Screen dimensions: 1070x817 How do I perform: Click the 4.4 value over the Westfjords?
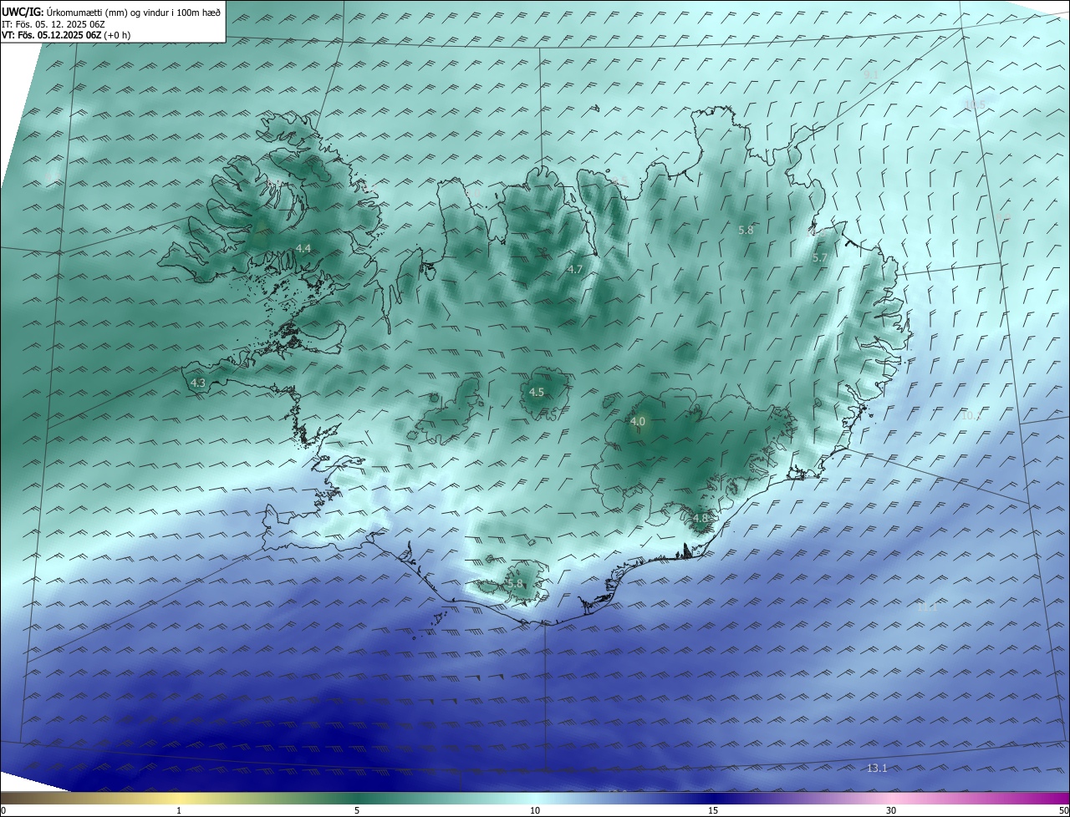[x=303, y=249]
